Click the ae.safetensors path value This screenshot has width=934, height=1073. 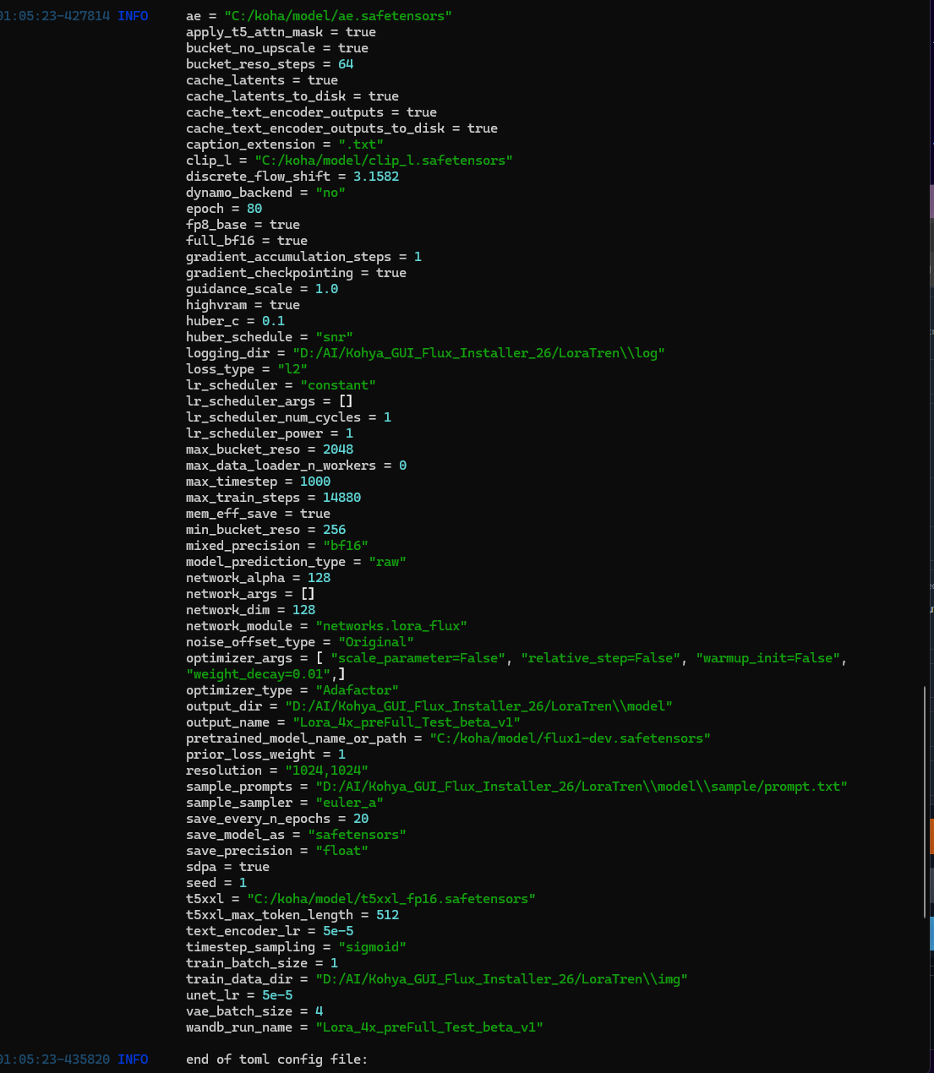point(338,16)
